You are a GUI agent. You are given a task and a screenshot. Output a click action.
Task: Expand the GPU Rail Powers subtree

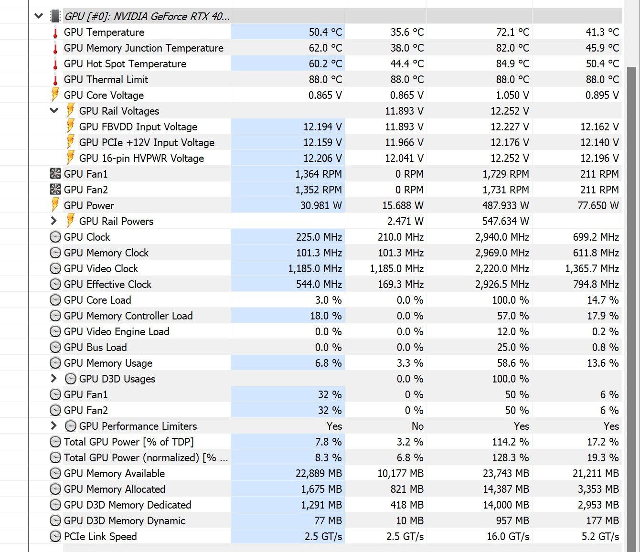(54, 221)
